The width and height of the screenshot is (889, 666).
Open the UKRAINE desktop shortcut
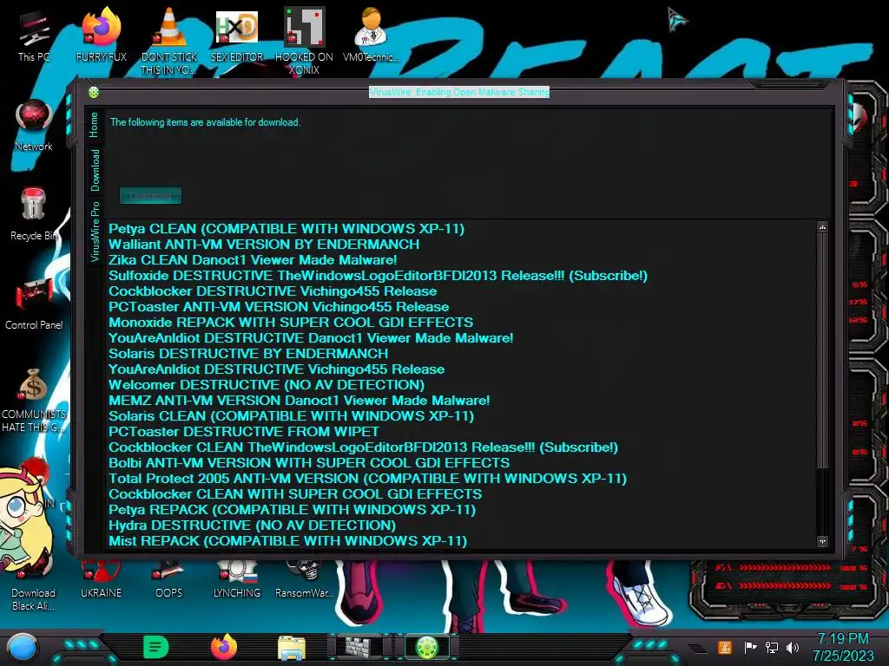101,580
